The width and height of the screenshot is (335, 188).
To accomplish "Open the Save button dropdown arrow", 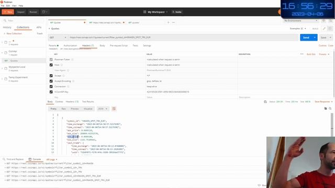I will click(x=330, y=38).
